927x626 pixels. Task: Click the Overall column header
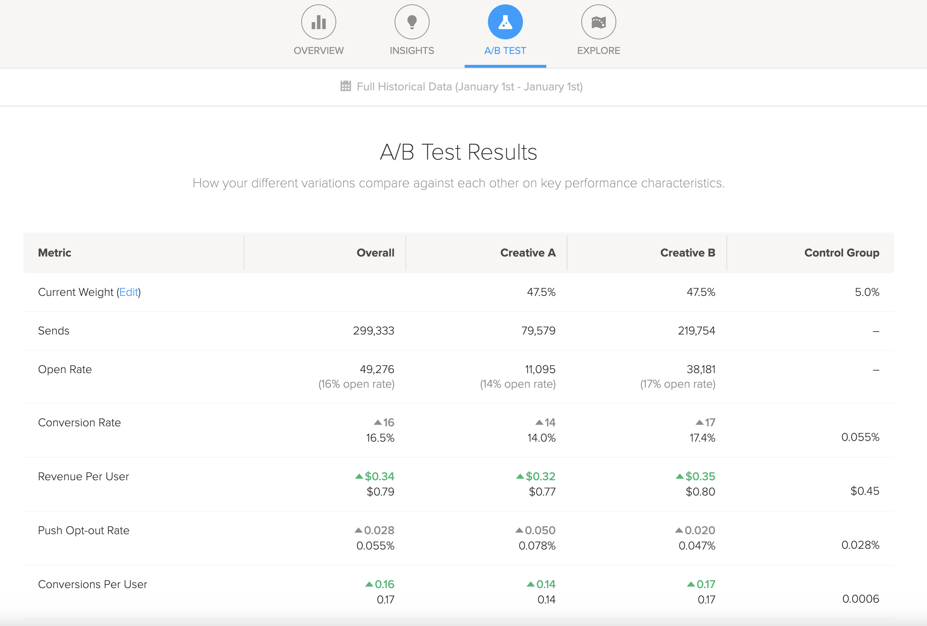click(x=375, y=253)
